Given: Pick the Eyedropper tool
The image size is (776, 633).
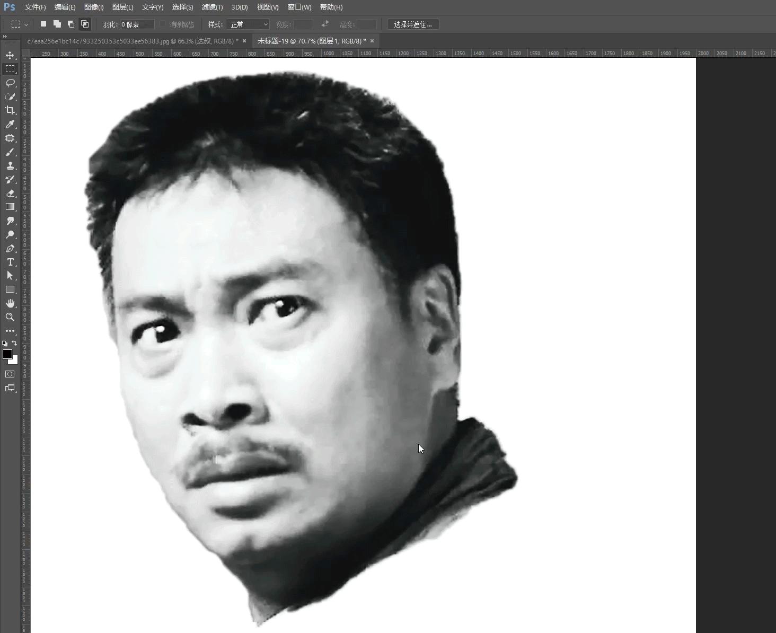Looking at the screenshot, I should point(11,125).
